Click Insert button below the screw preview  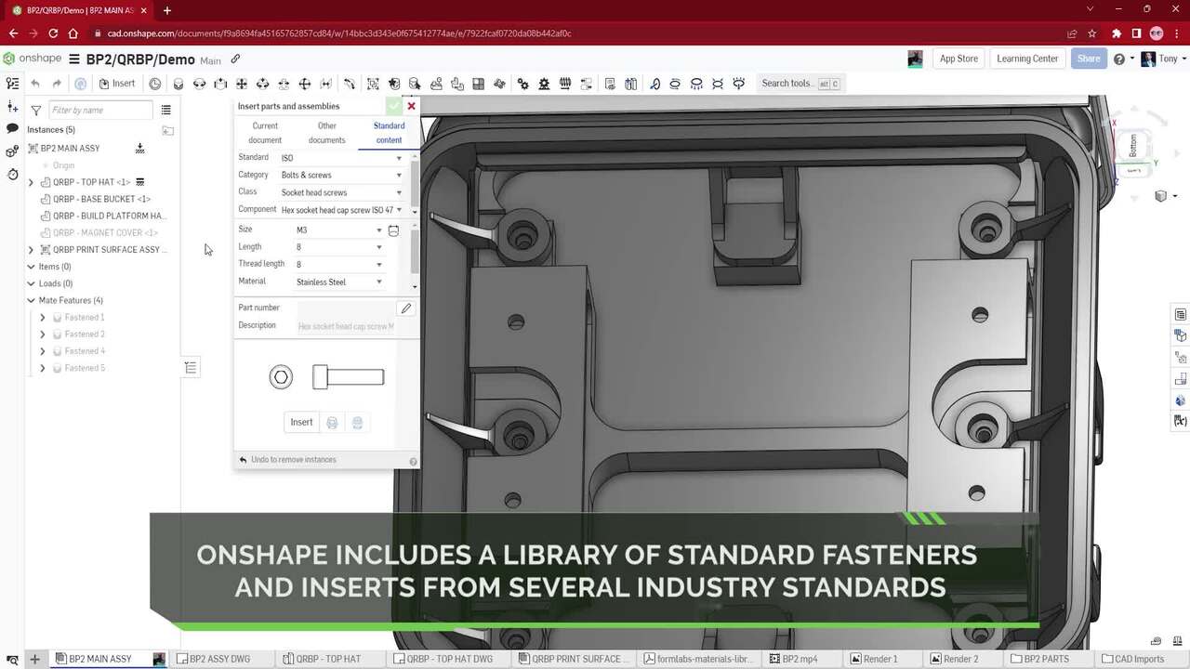pos(301,423)
